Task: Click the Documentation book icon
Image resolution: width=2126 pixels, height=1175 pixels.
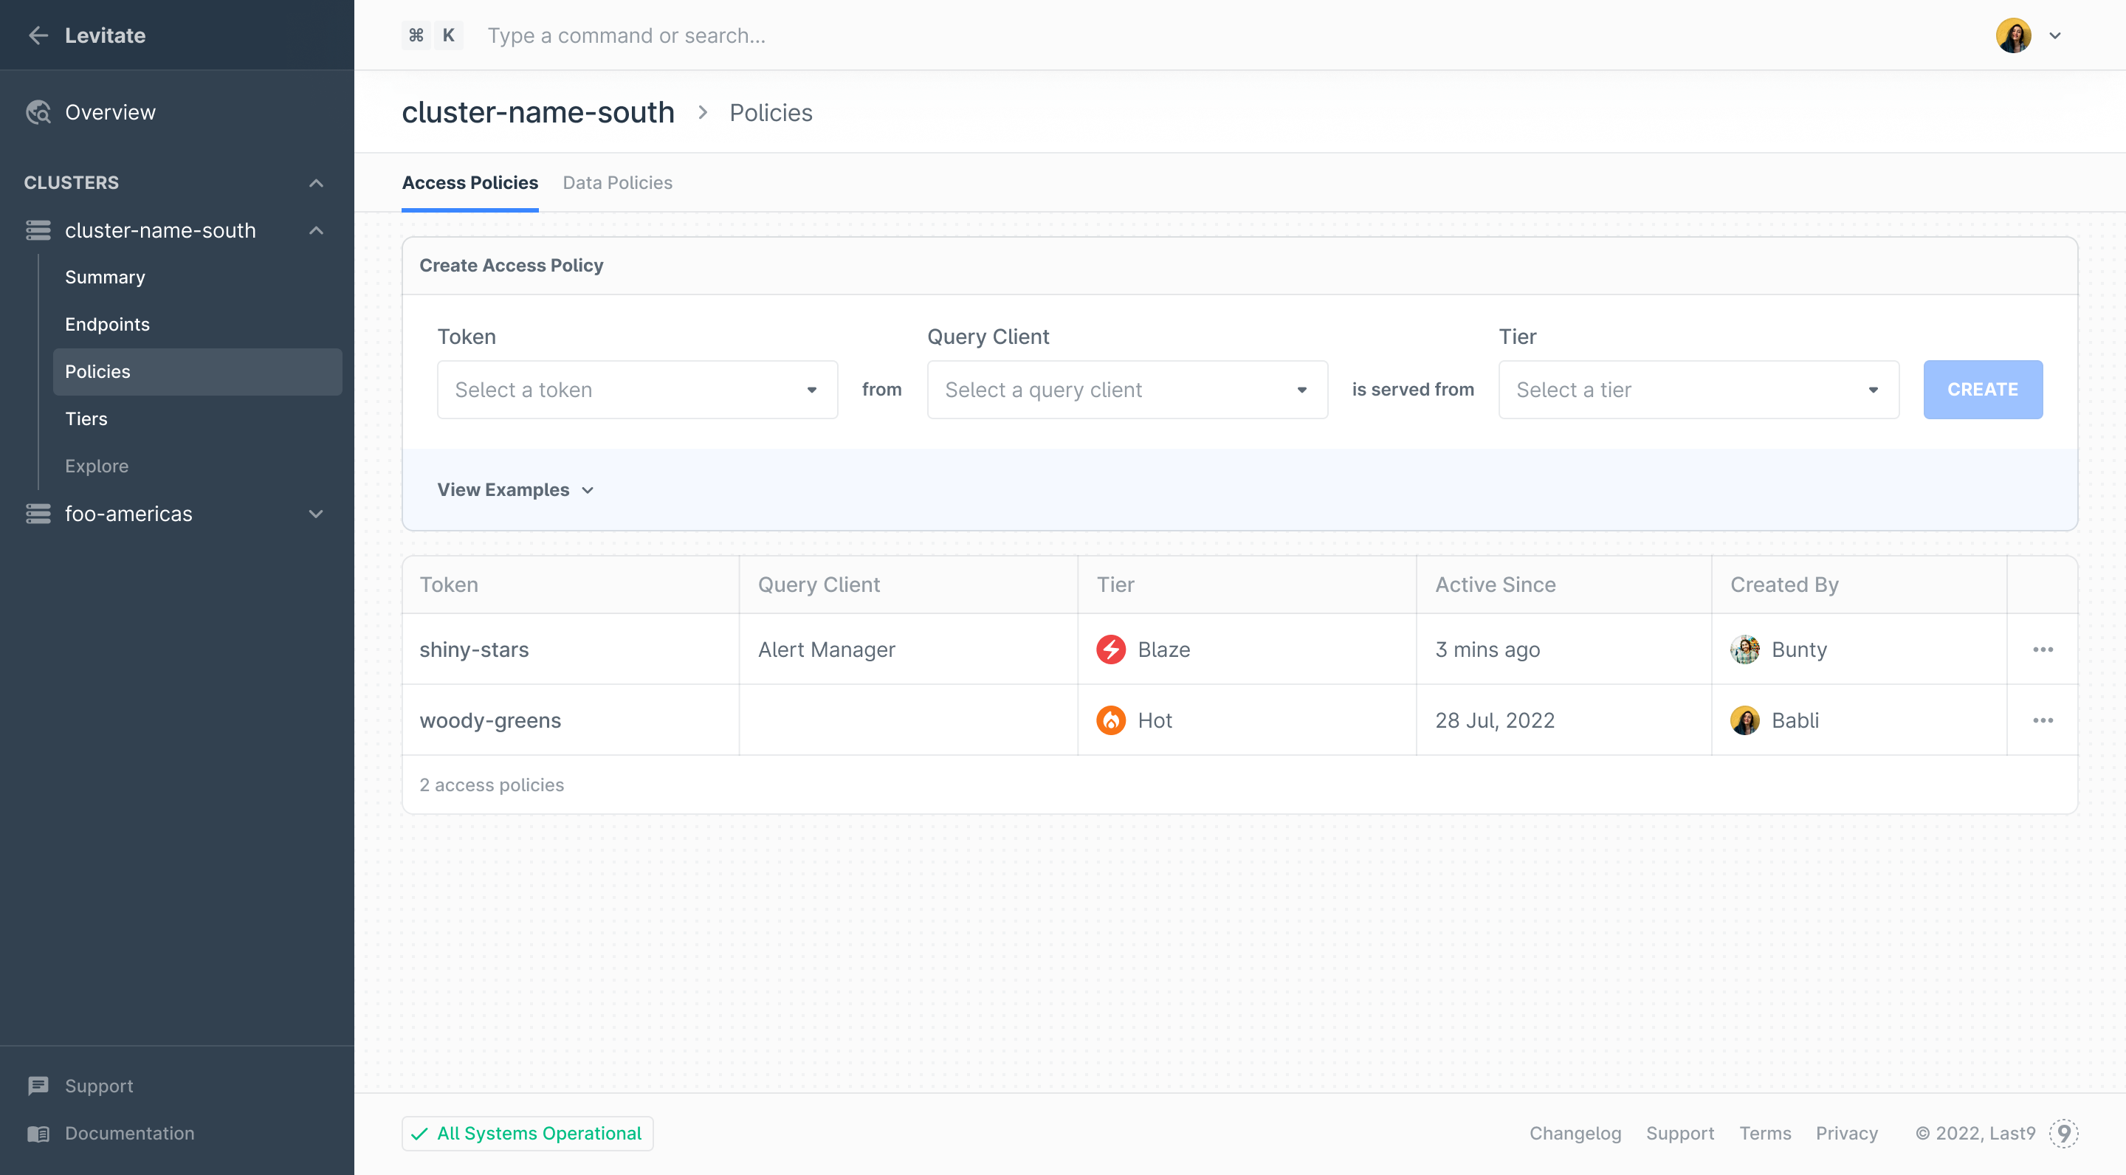Action: pos(38,1134)
